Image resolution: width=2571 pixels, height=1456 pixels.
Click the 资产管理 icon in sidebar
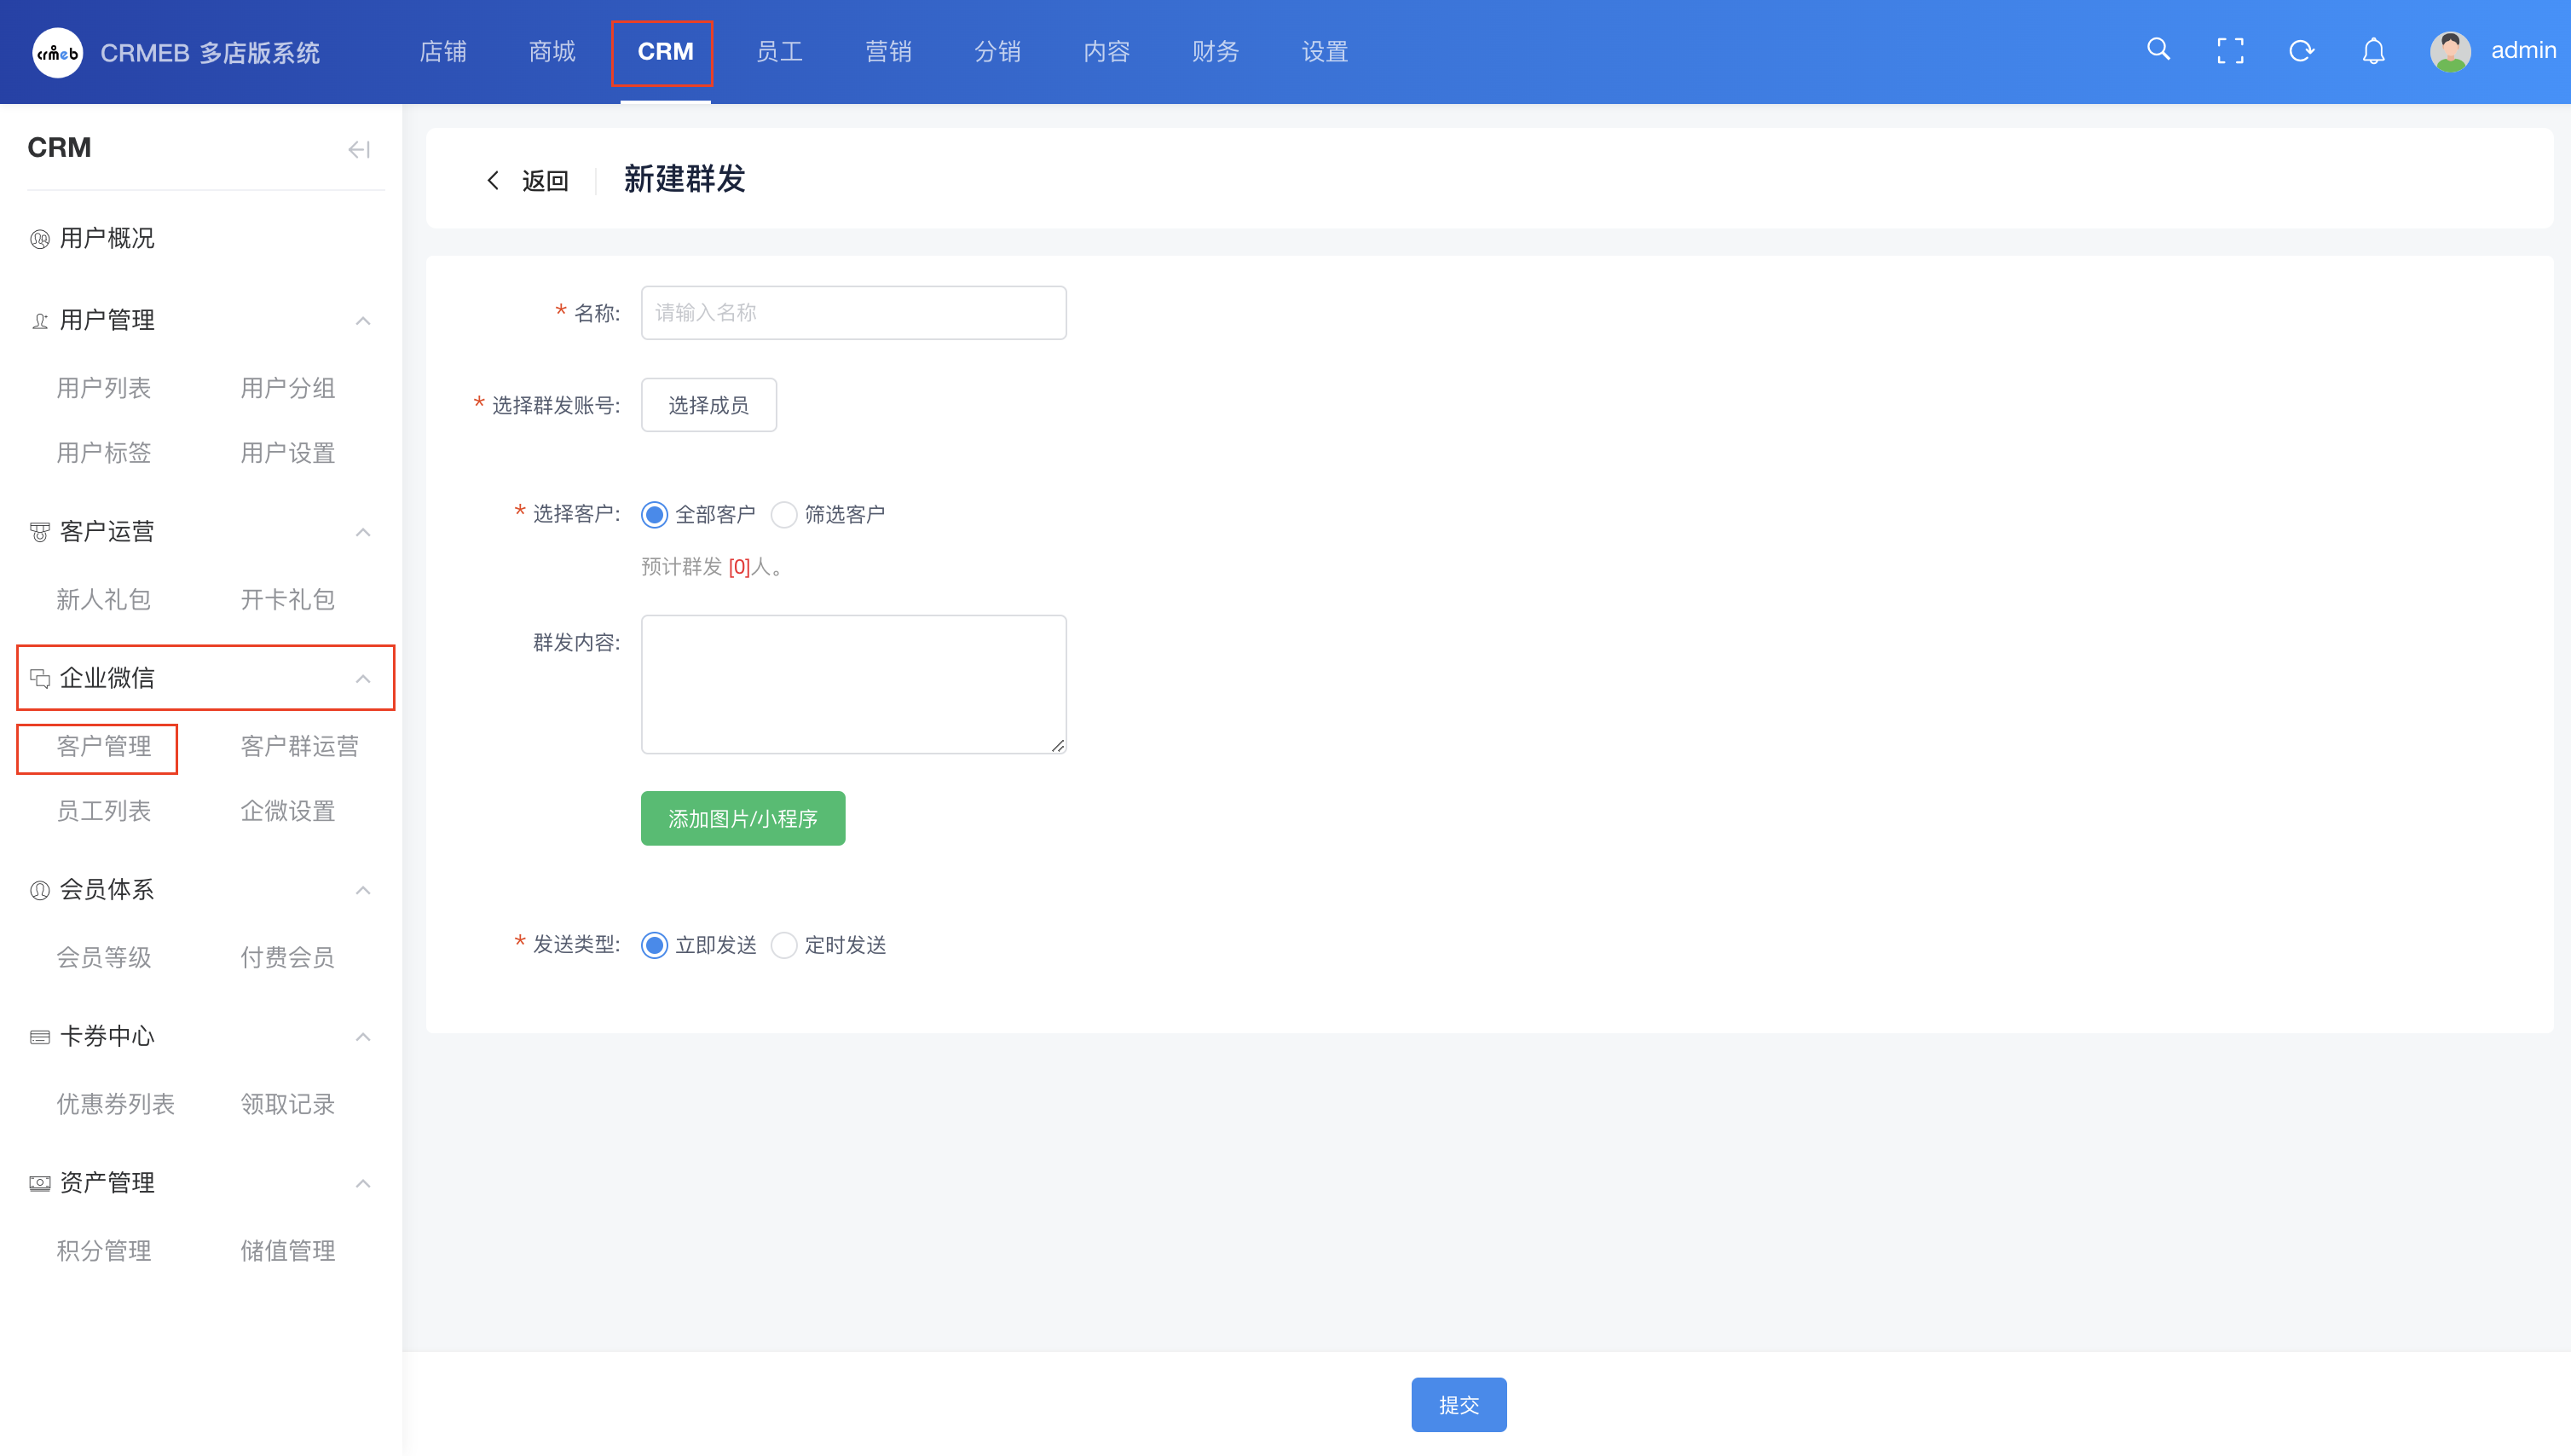pos(40,1183)
